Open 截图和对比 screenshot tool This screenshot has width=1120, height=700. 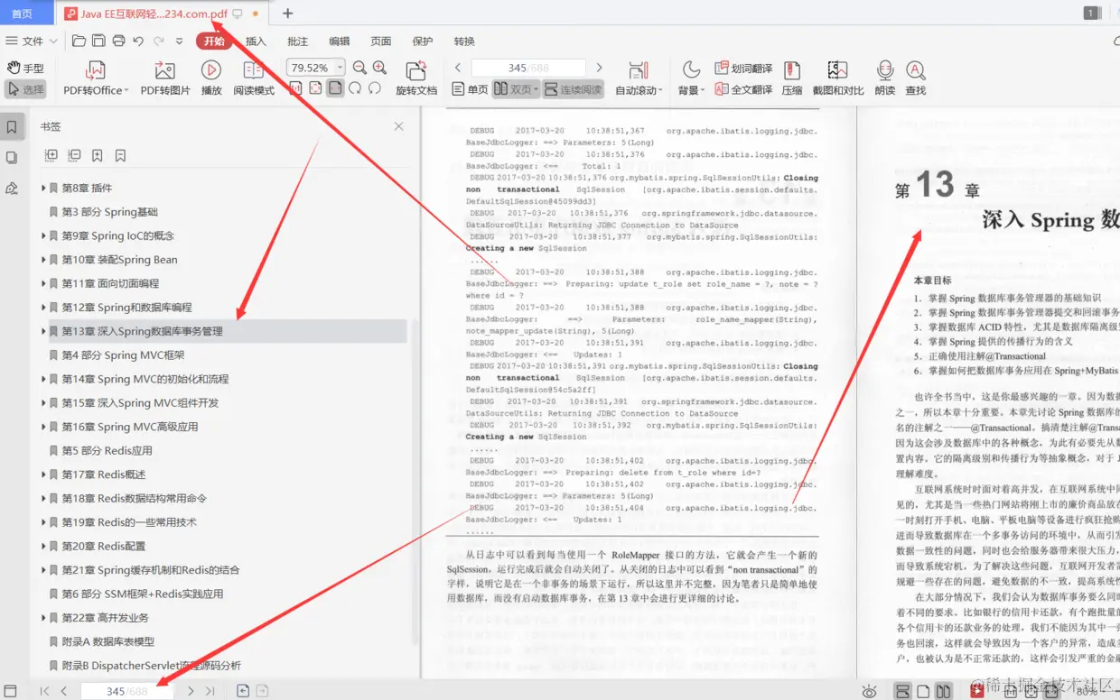pyautogui.click(x=838, y=78)
